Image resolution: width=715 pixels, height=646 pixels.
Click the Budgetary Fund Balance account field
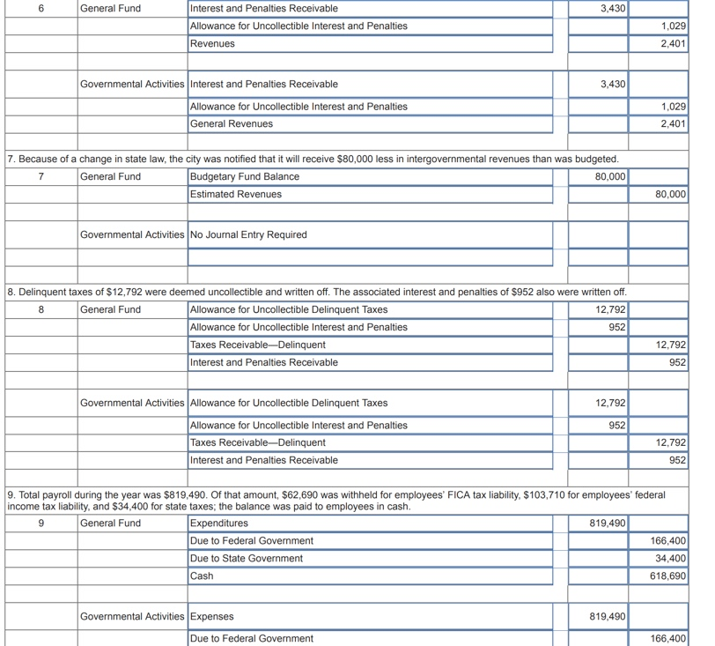click(x=370, y=176)
